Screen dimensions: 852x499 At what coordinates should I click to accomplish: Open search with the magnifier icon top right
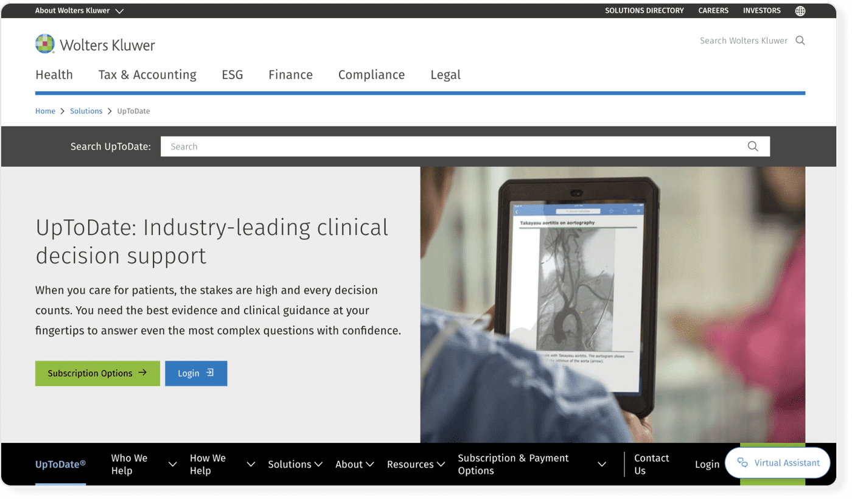coord(800,40)
